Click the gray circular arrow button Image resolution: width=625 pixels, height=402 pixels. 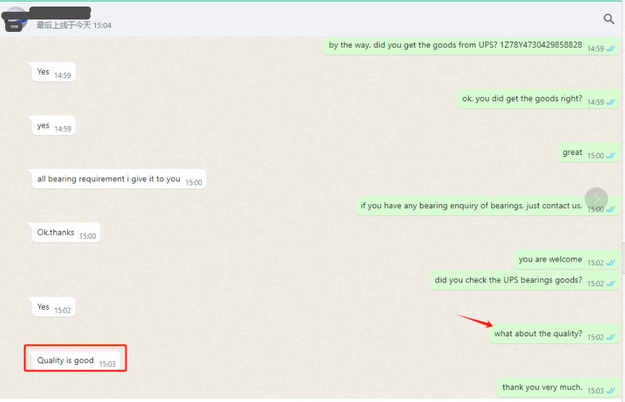click(x=596, y=199)
